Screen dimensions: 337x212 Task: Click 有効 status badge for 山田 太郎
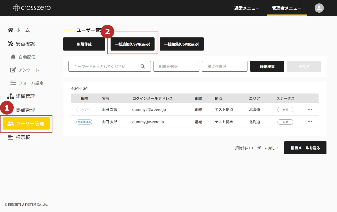pyautogui.click(x=285, y=122)
